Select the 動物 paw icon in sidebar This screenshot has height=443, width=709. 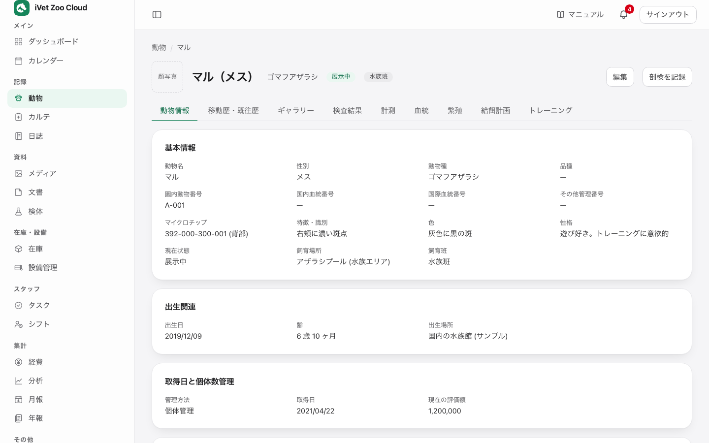tap(19, 98)
